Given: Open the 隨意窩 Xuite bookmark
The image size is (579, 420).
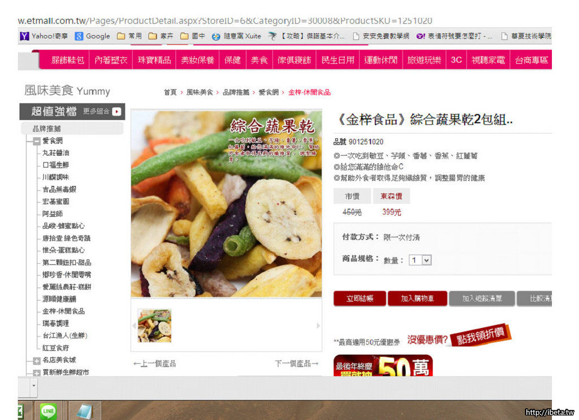Looking at the screenshot, I should pyautogui.click(x=236, y=36).
